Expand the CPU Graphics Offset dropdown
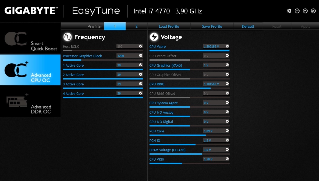This screenshot has width=319, height=181. click(227, 74)
